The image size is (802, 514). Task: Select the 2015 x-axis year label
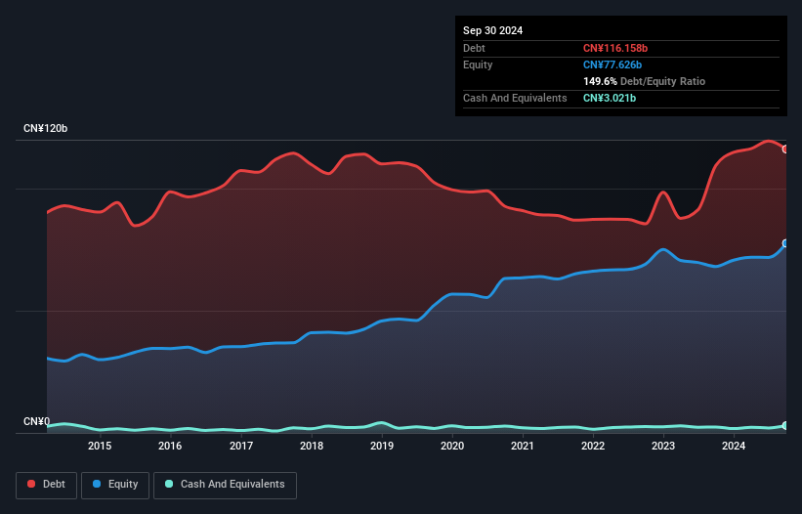100,447
